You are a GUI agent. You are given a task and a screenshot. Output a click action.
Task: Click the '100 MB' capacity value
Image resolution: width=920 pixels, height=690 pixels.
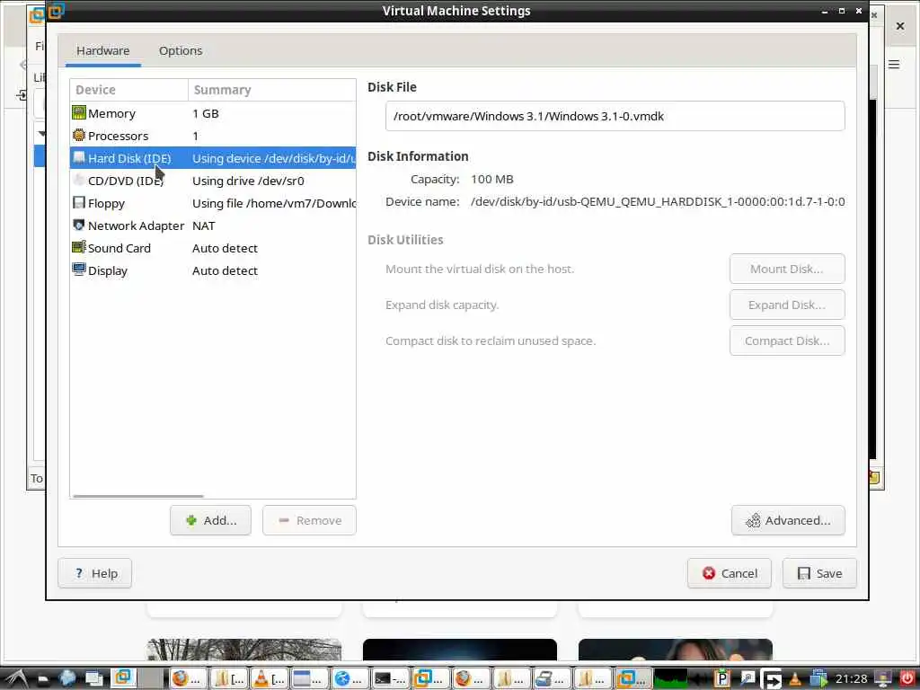pyautogui.click(x=491, y=179)
